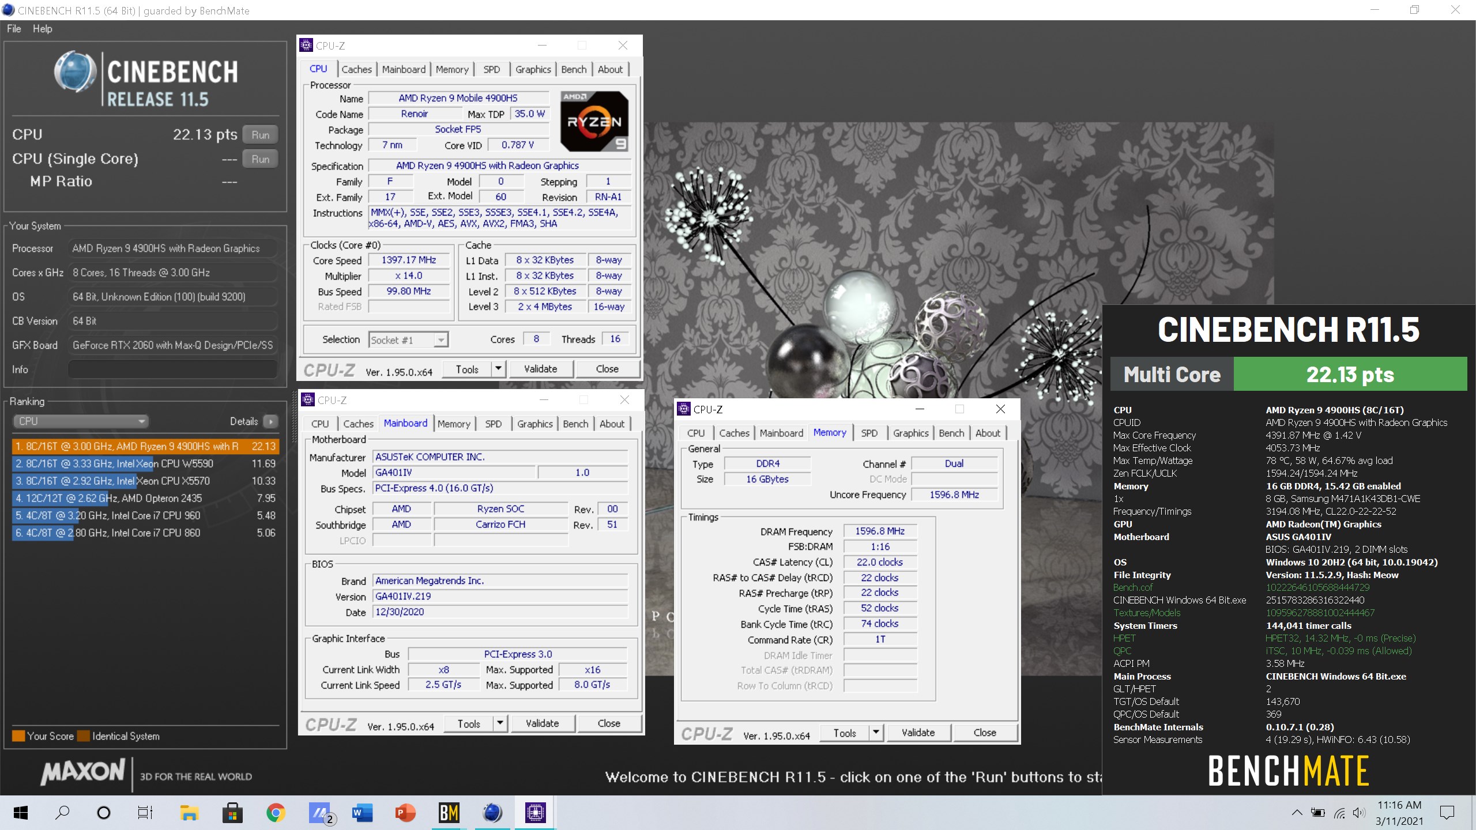
Task: Click Validate in CPU tab window
Action: [x=541, y=369]
